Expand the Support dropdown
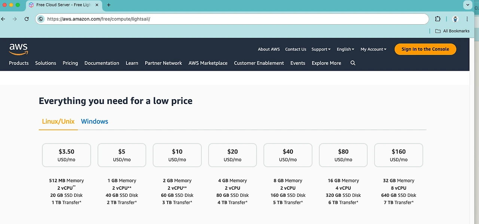 (321, 49)
